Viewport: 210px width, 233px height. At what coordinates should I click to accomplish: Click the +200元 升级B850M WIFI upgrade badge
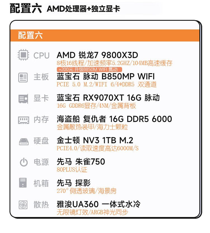pyautogui.click(x=90, y=69)
